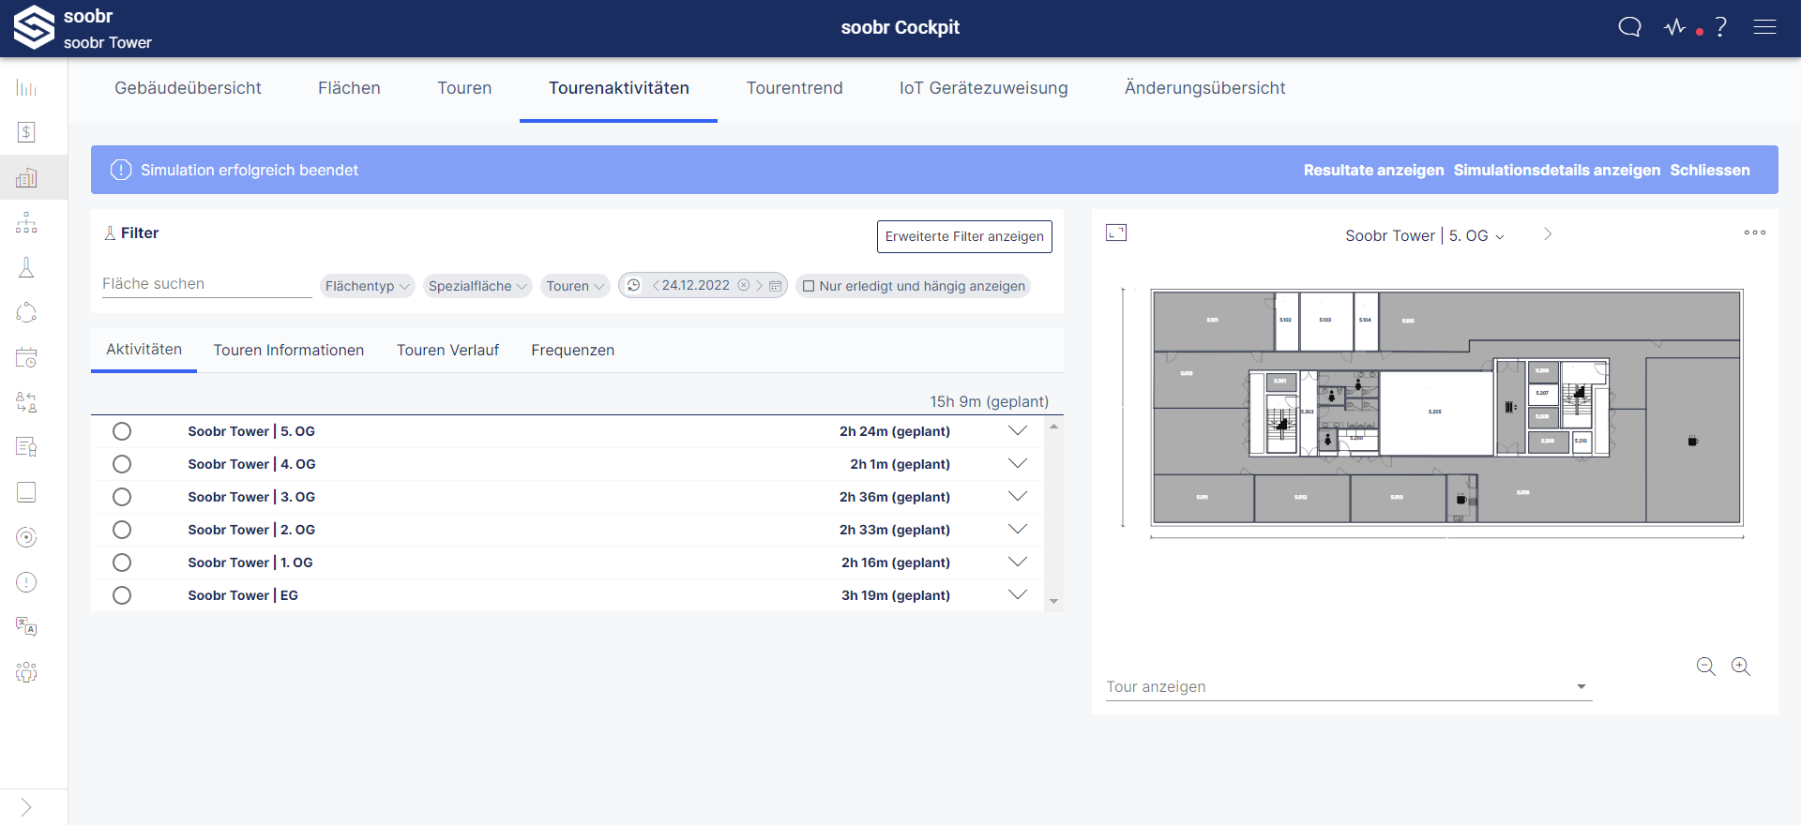Click the fullscreen floor plan icon

click(1116, 232)
